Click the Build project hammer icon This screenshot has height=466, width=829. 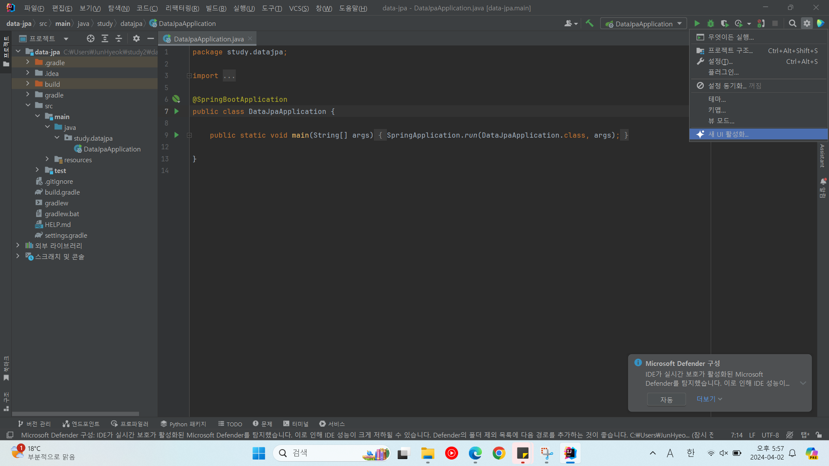(x=590, y=24)
